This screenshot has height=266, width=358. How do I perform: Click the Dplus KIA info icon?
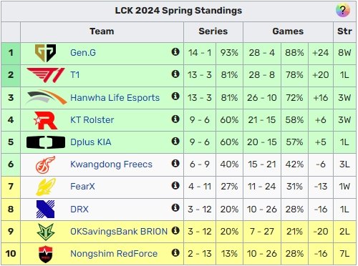point(175,141)
